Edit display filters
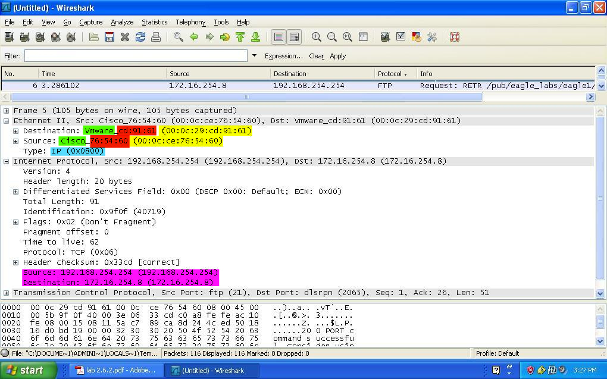 (401, 37)
